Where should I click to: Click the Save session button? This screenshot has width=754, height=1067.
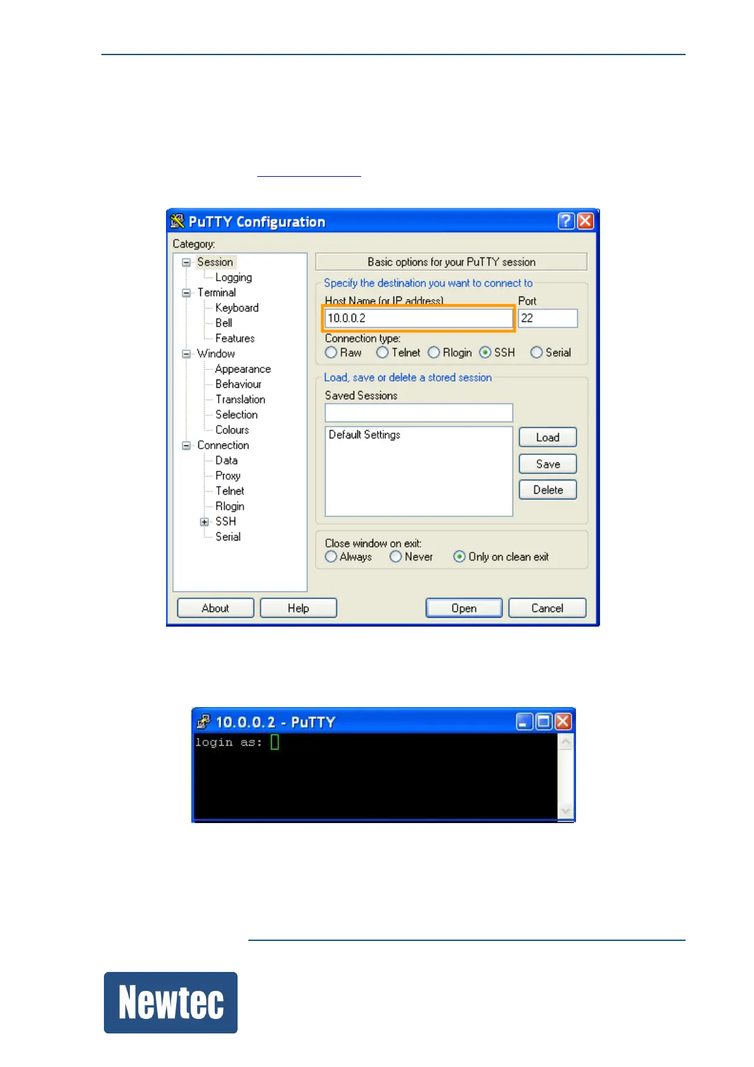[547, 464]
